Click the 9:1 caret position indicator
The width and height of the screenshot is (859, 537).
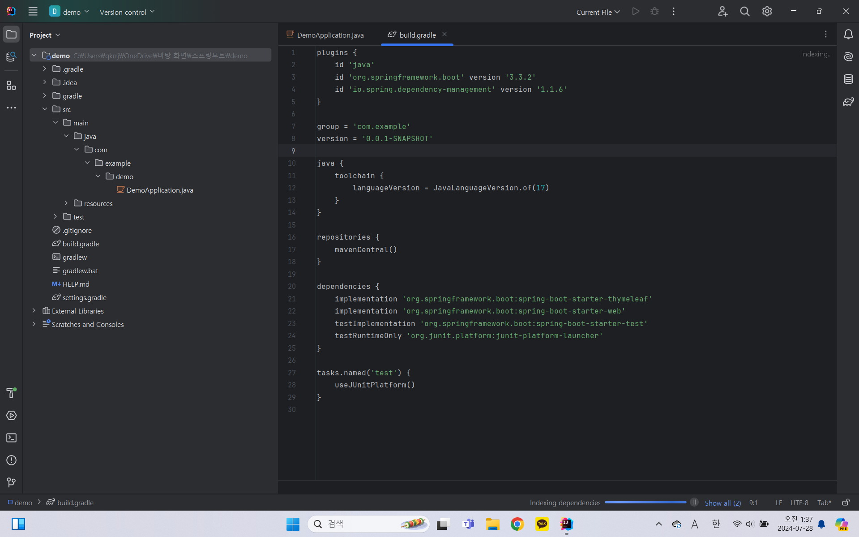(753, 503)
